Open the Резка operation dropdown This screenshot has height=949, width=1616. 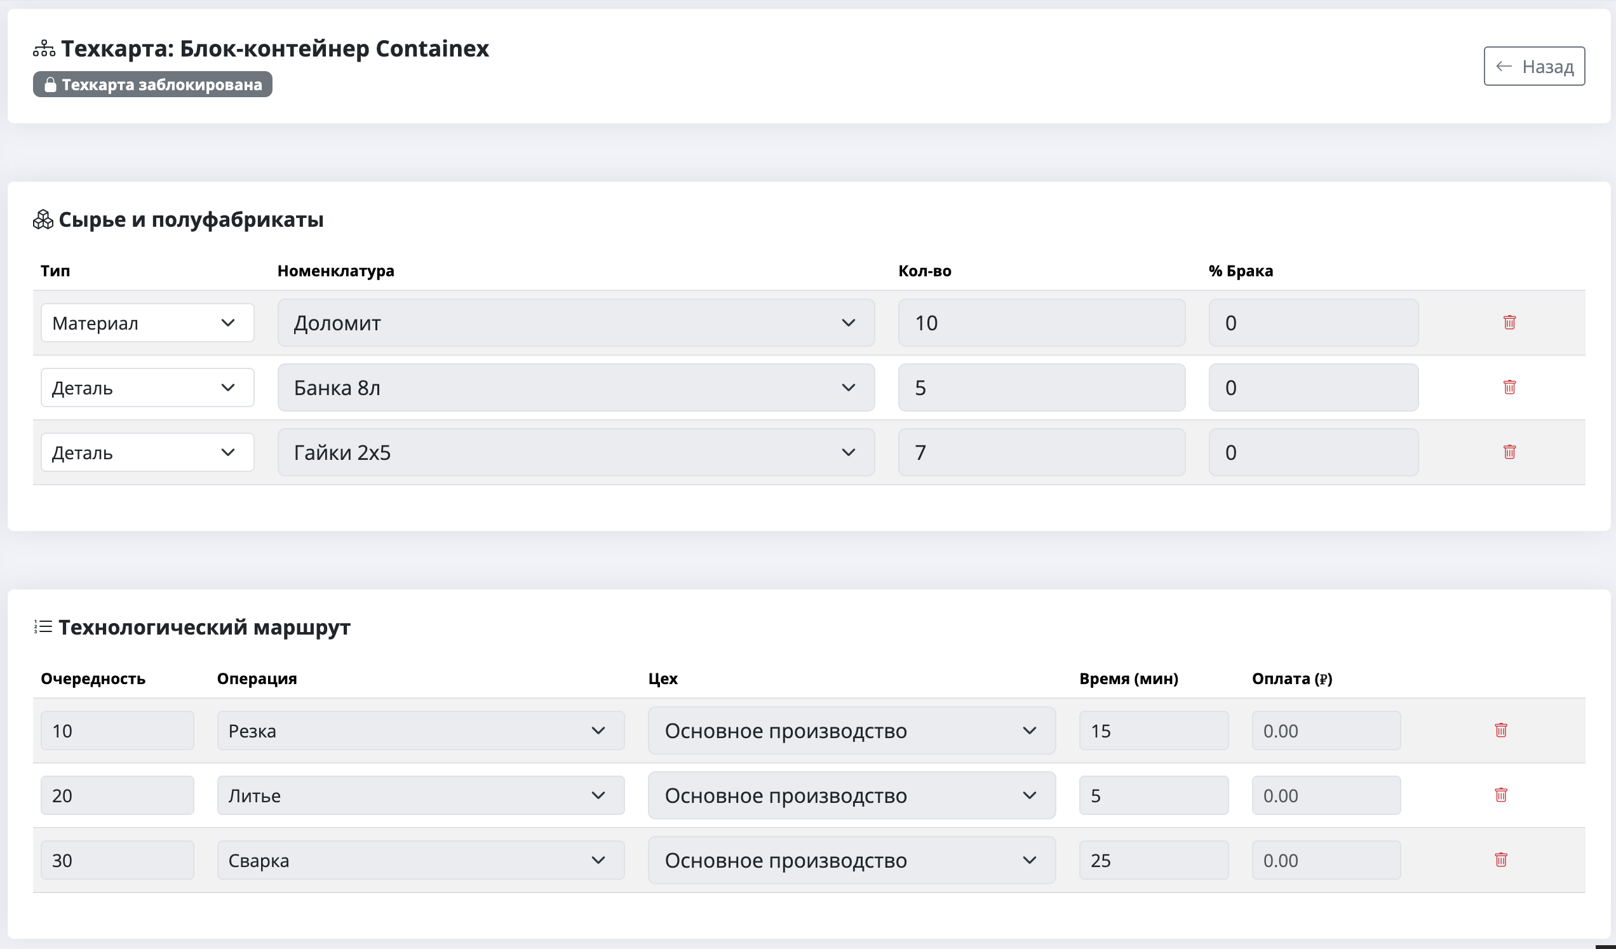(420, 731)
